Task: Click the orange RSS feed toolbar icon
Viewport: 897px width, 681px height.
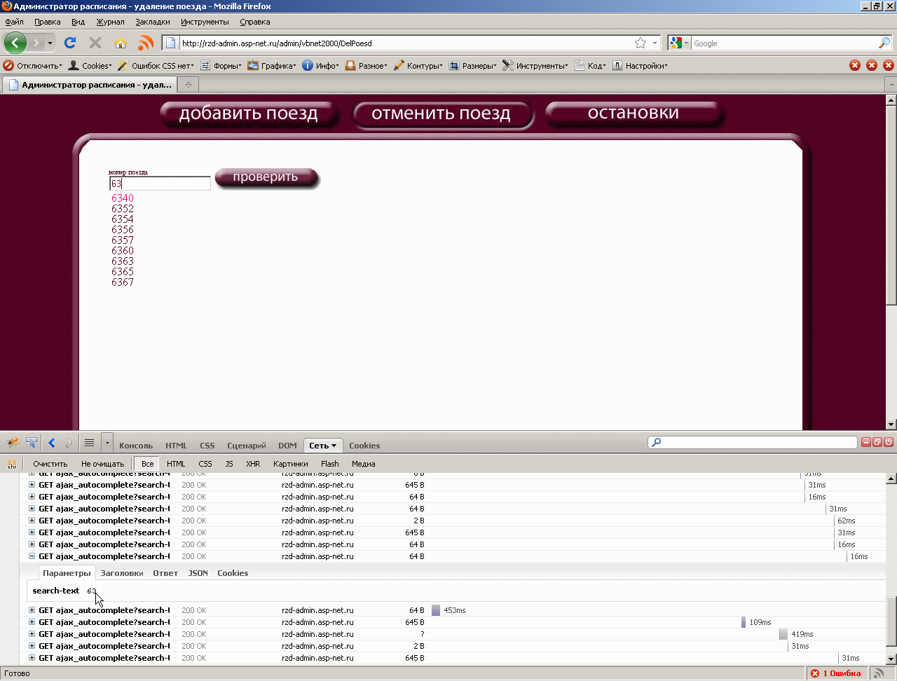Action: click(146, 43)
